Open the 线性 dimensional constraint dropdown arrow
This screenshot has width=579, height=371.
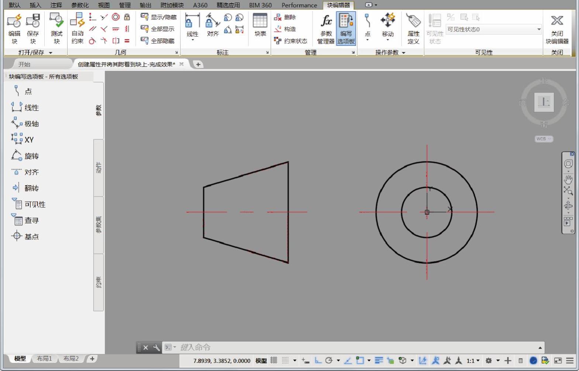(192, 40)
